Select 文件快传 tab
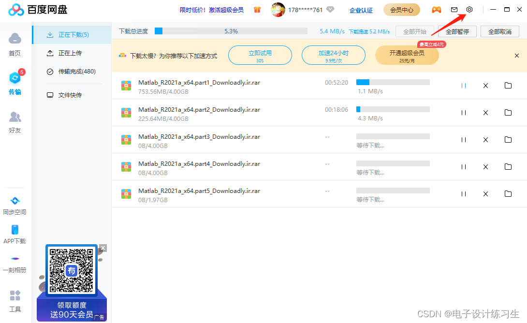 click(72, 95)
